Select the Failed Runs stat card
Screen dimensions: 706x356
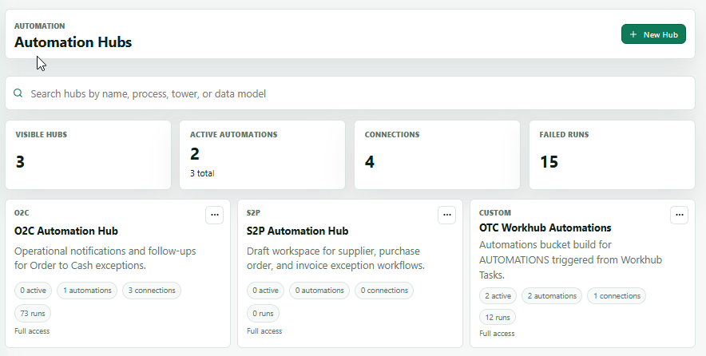(612, 155)
